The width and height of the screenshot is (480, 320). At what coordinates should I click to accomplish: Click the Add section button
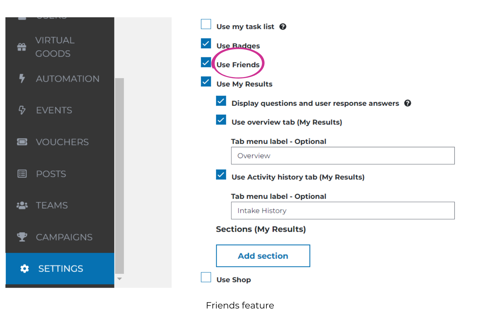[263, 256]
